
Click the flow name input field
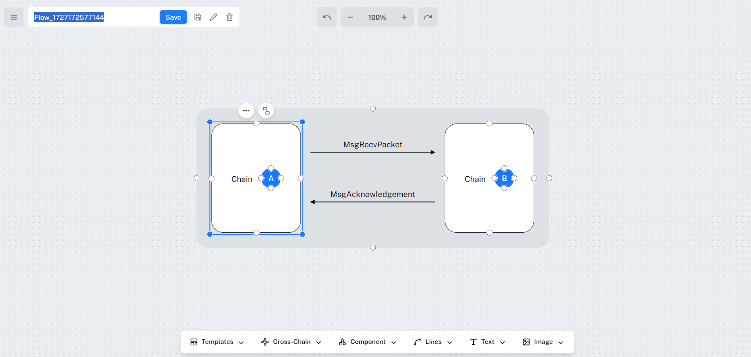click(95, 17)
